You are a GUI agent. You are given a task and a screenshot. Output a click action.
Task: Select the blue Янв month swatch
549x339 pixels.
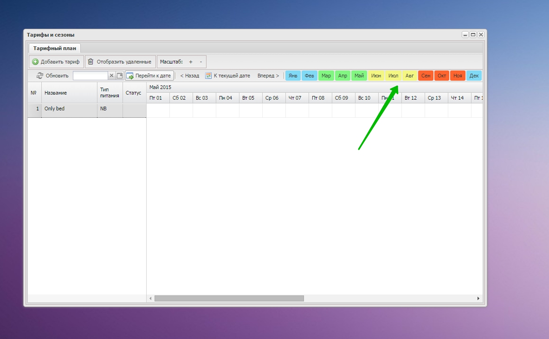tap(293, 76)
